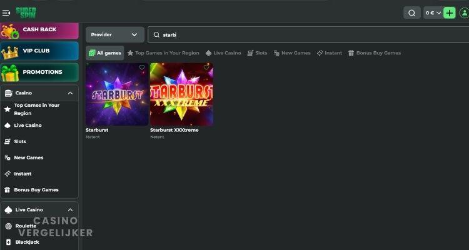Viewport: 469px width, 250px height.
Task: Click the coins Cash Back icon
Action: (10, 31)
